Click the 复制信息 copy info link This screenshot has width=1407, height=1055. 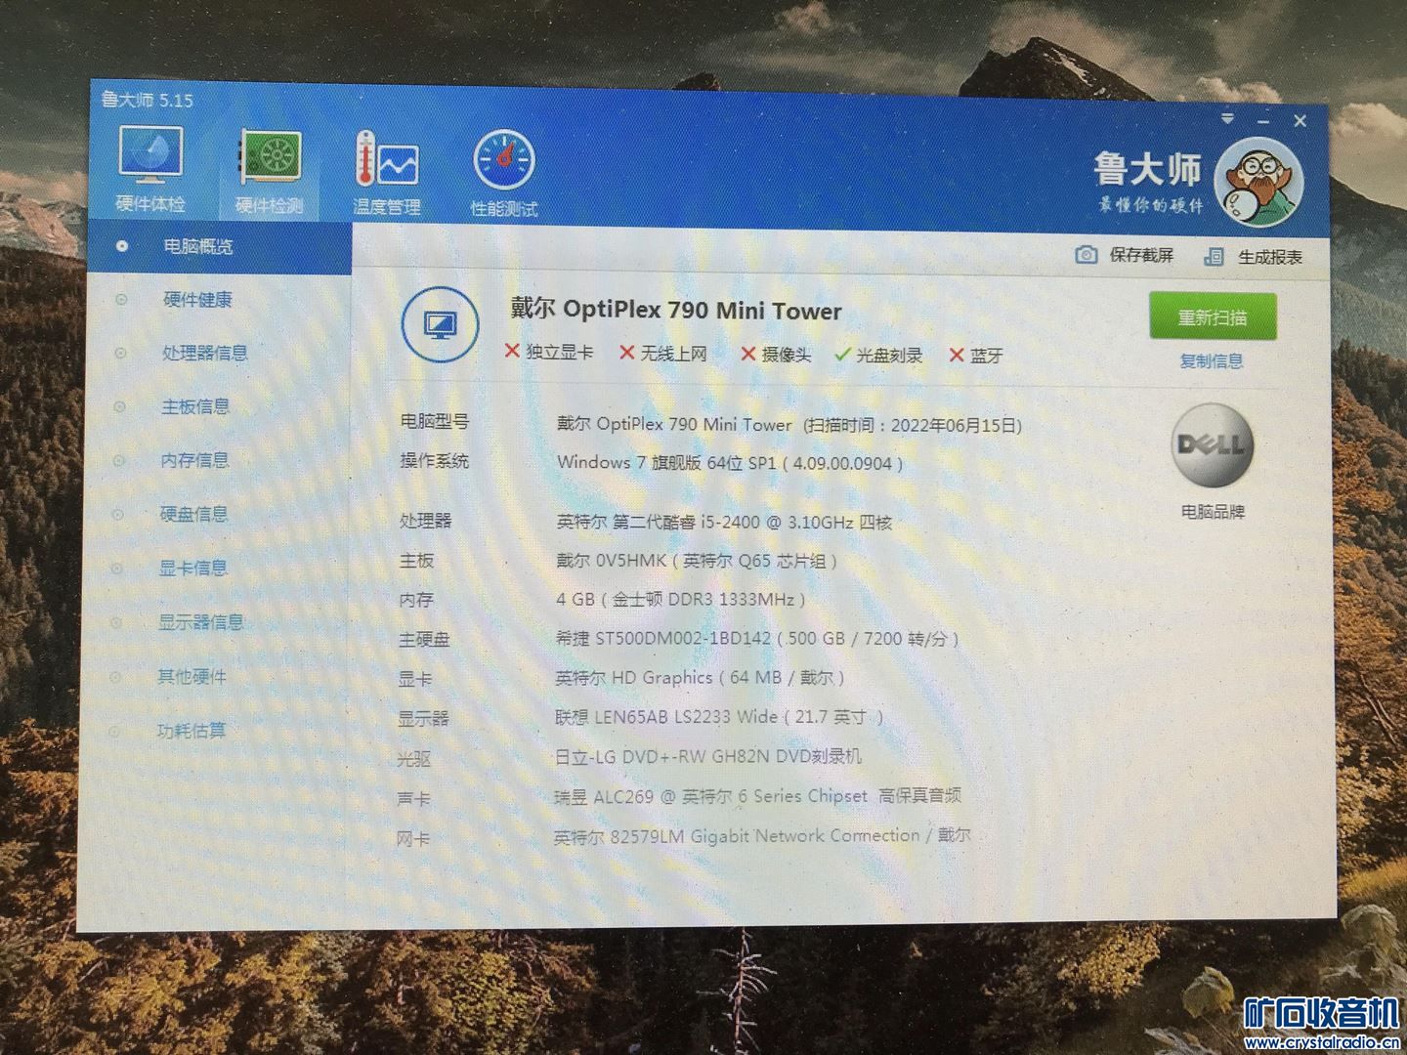click(1212, 361)
